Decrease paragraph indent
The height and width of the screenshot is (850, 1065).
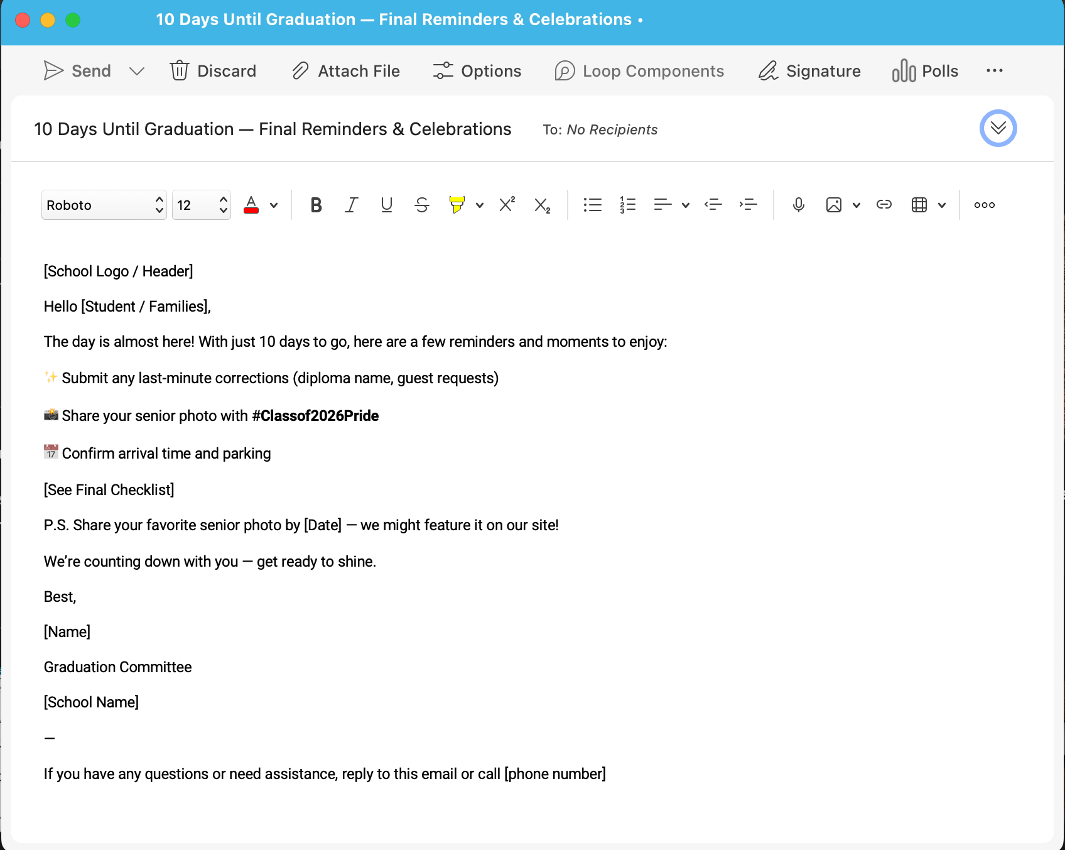713,205
